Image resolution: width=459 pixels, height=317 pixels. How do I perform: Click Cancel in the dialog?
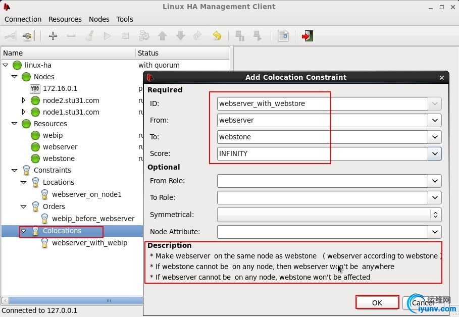[422, 303]
